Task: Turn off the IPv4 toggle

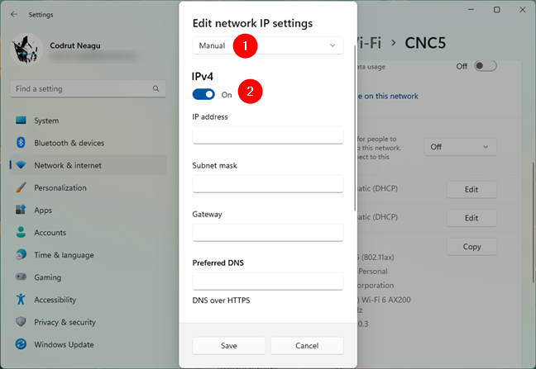Action: click(x=203, y=95)
